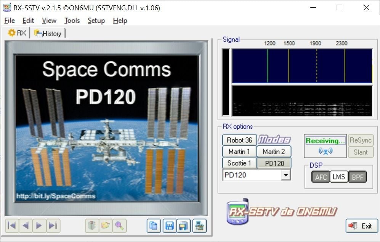
Task: Click the 2300 frequency label
Action: click(342, 43)
